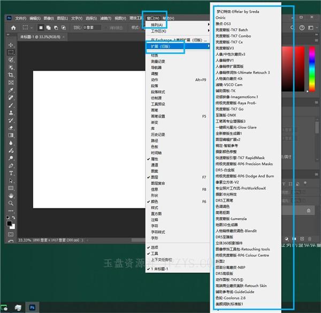
Task: Launch the 滤镜-VSCO Cam extension
Action: tap(228, 84)
